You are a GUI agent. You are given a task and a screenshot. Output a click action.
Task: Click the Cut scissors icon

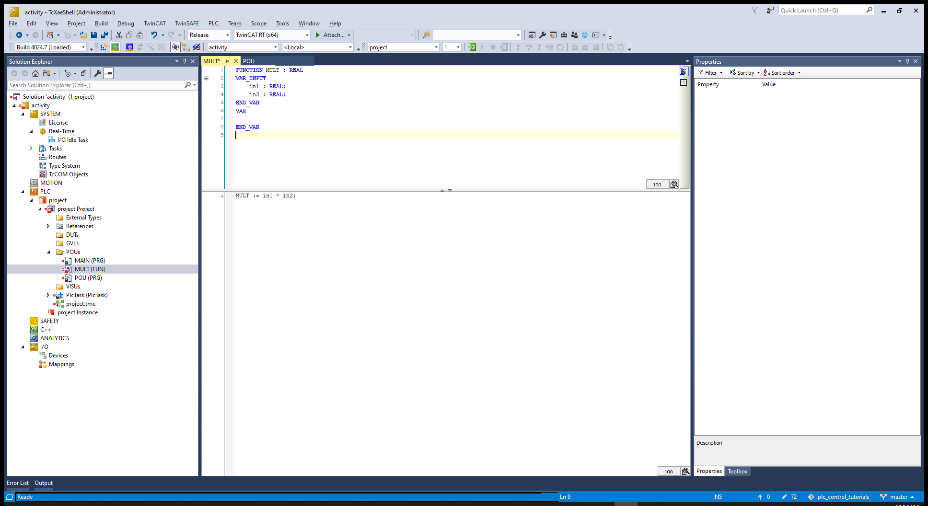[x=119, y=35]
